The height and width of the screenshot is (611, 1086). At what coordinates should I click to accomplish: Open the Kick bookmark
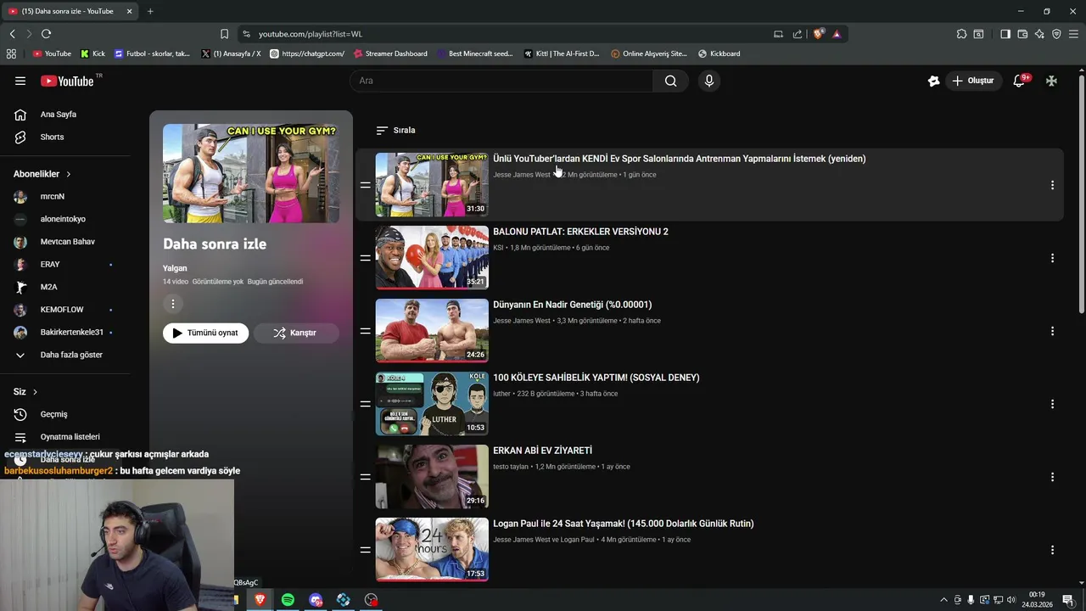93,53
